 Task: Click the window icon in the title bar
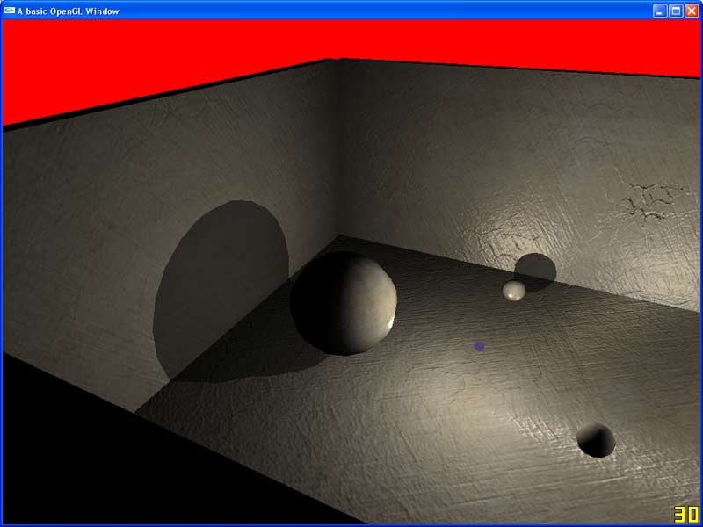click(9, 11)
